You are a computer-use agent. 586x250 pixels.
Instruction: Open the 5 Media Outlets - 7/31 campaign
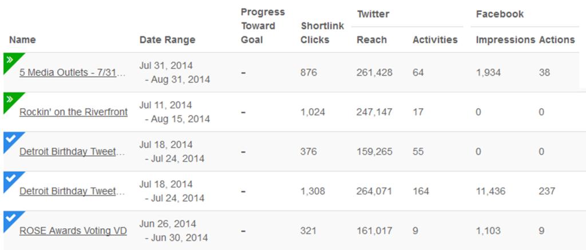(x=73, y=73)
